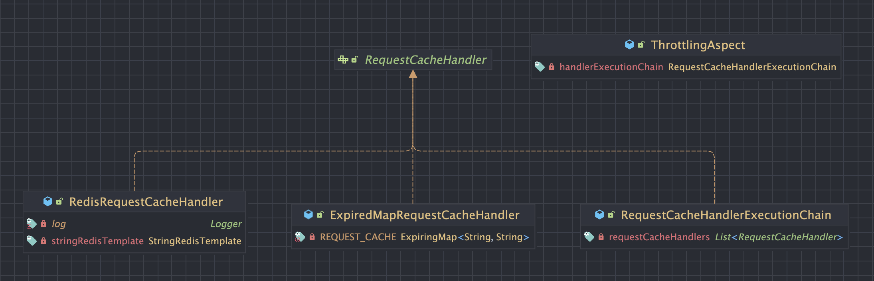
Task: Click the RedisRequestCacheHandler class icon
Action: pos(48,201)
